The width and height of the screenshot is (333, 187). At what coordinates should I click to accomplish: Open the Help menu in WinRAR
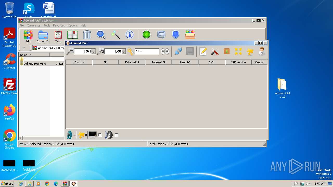(x=83, y=25)
